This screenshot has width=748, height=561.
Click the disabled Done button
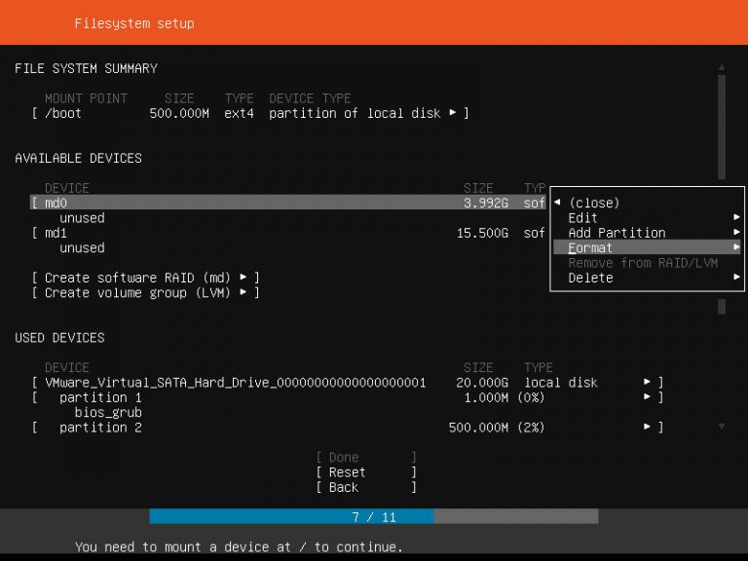(366, 458)
